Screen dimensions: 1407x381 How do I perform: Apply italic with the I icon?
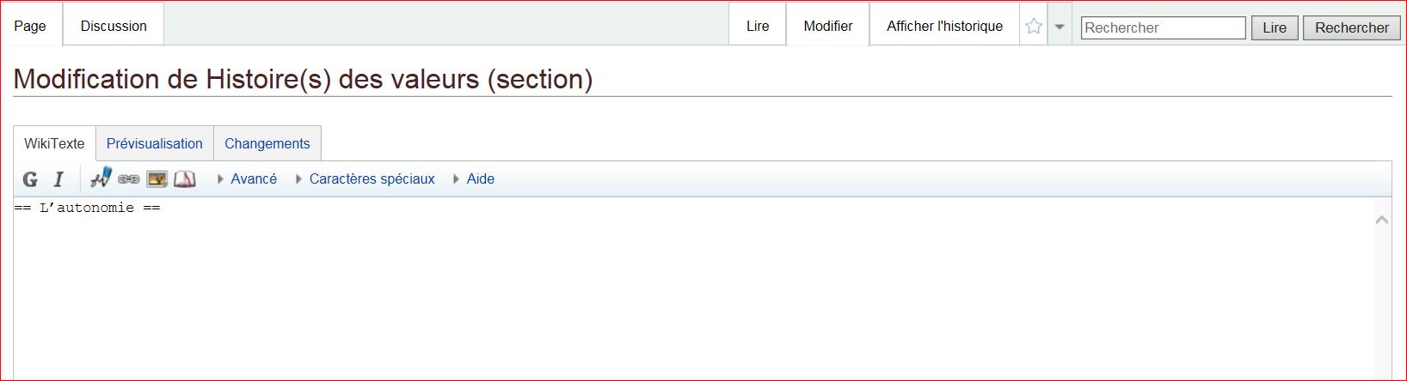tap(58, 179)
